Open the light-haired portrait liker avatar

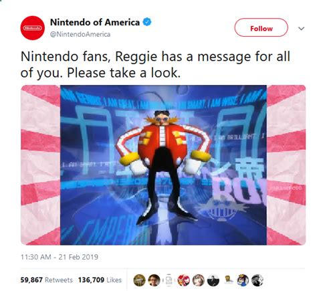pos(199,280)
